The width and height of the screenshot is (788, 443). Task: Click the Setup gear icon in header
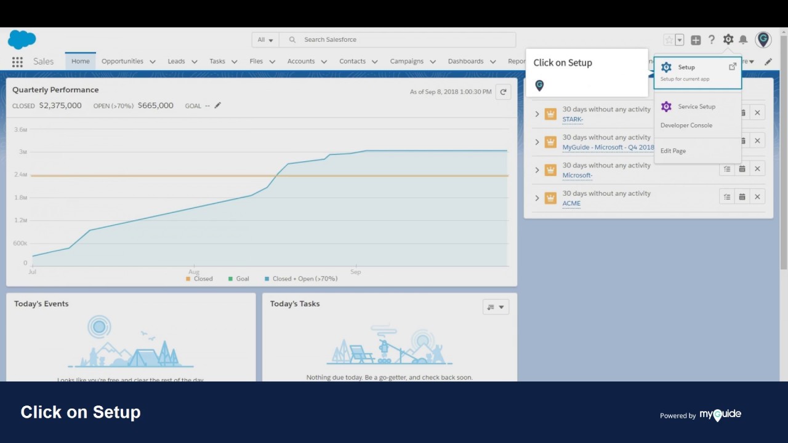point(728,39)
